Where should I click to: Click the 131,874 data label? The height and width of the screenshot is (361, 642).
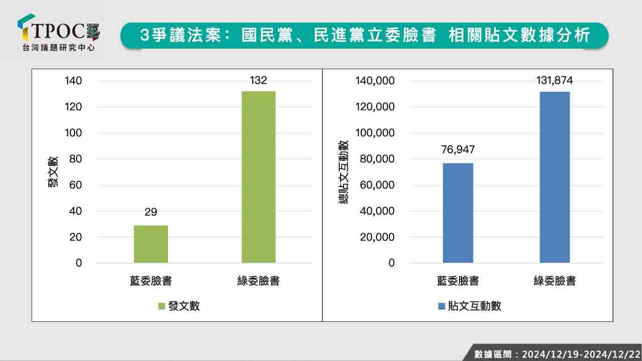555,80
